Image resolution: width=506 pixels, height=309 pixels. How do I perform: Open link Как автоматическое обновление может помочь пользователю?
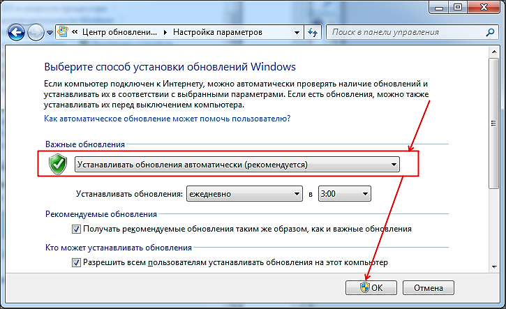coord(168,119)
